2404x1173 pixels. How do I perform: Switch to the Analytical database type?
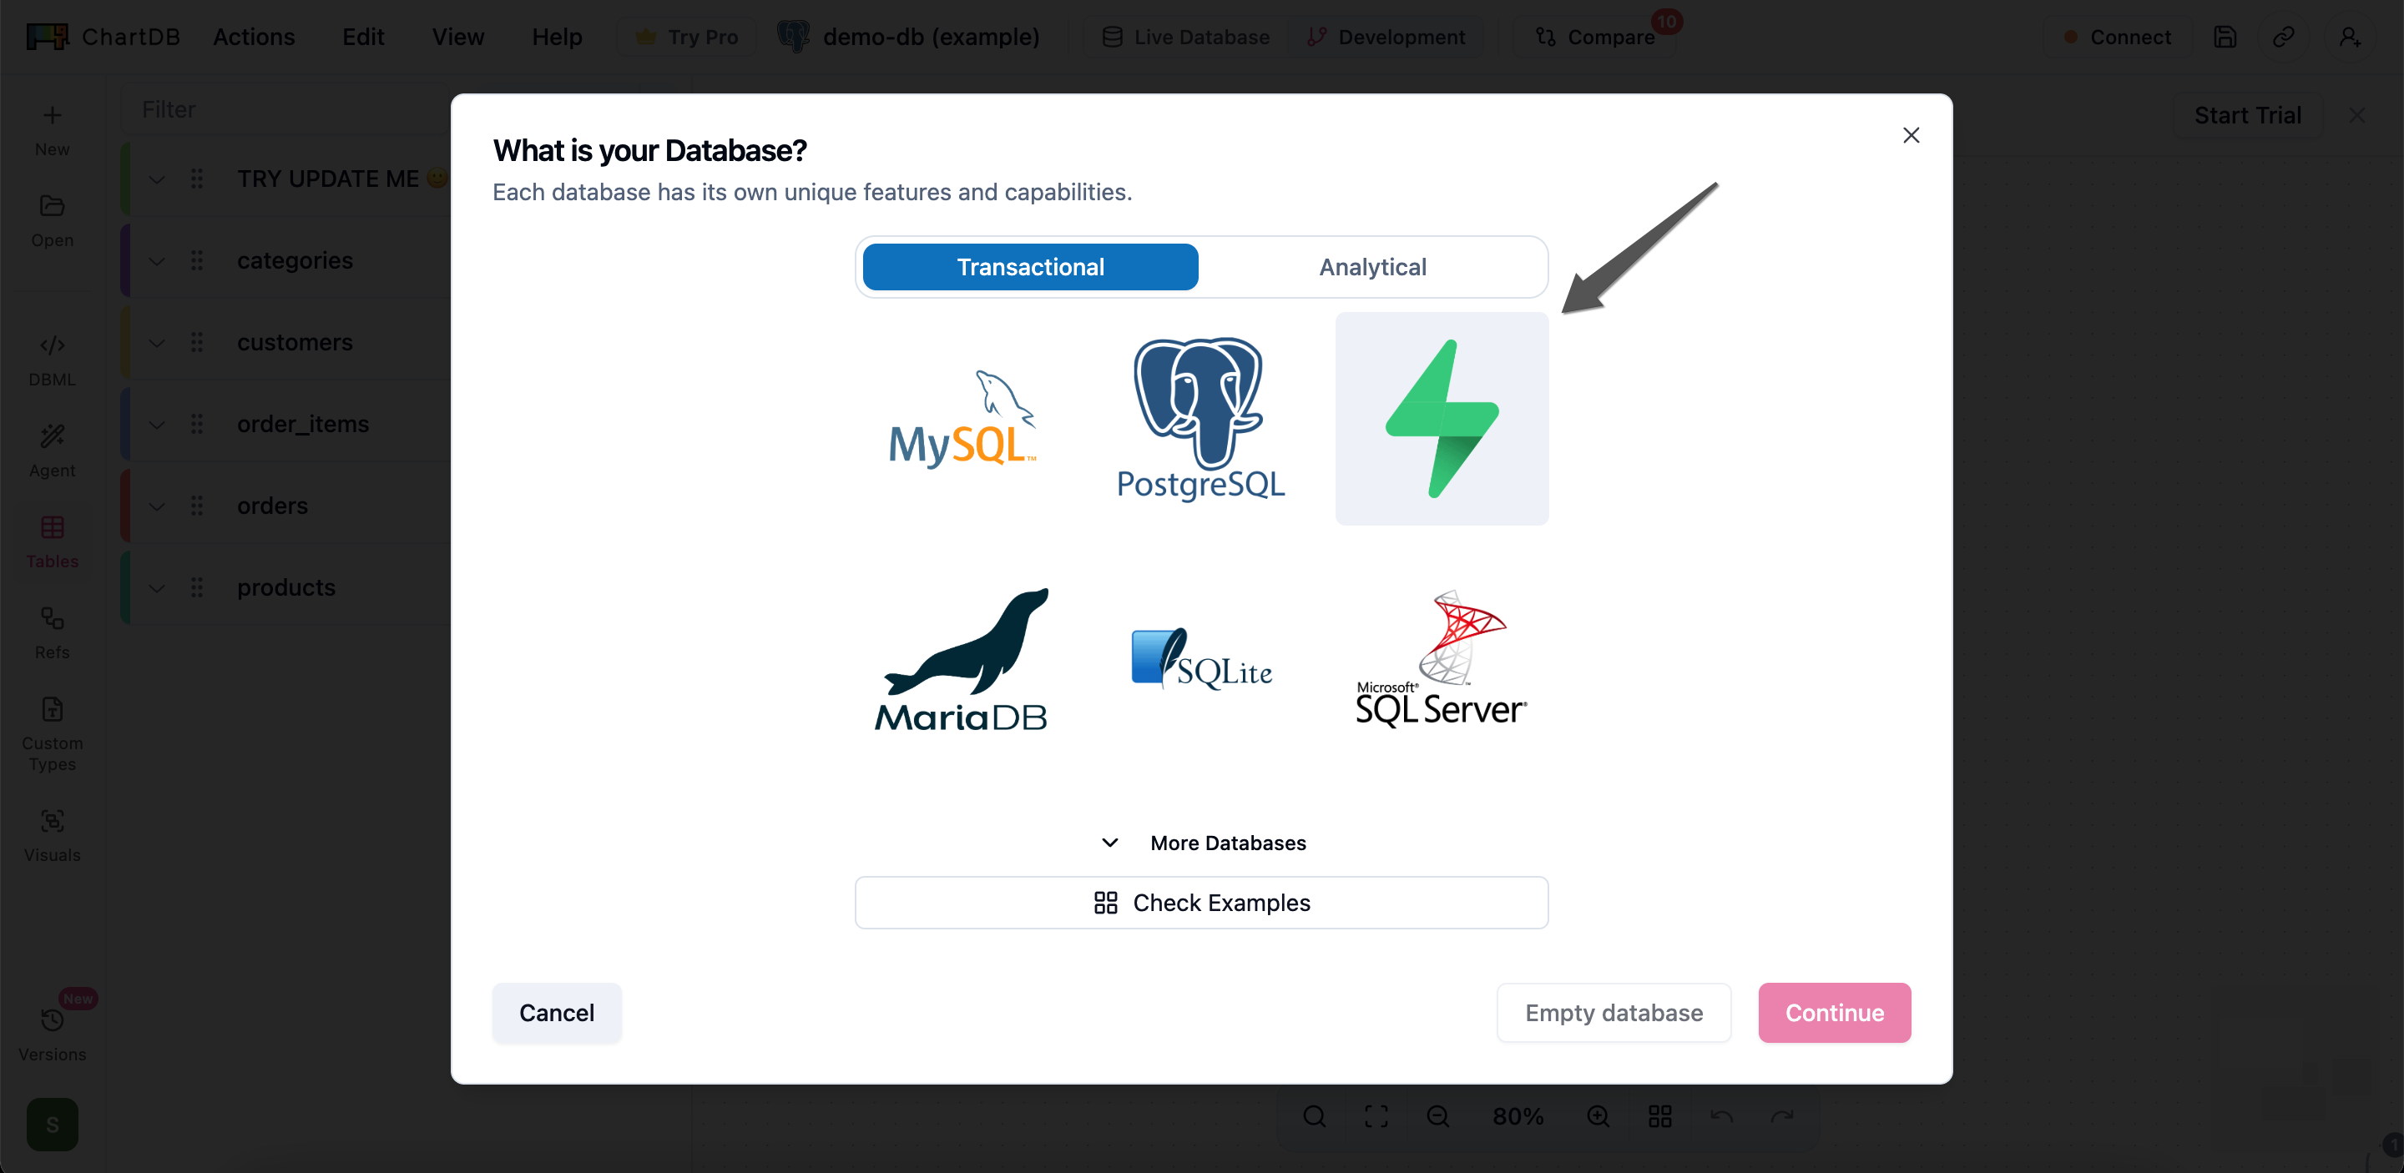(x=1371, y=267)
